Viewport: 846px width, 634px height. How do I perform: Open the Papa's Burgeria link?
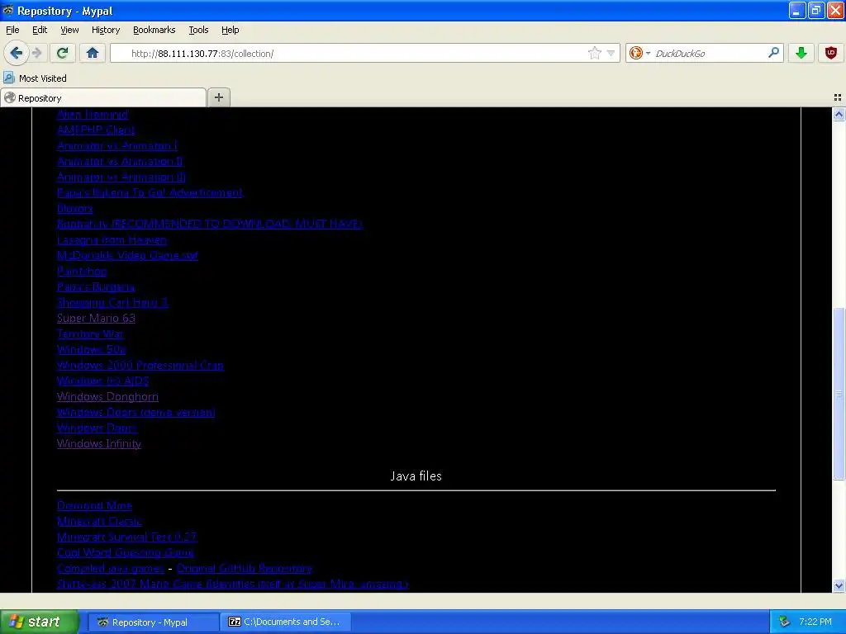point(96,286)
